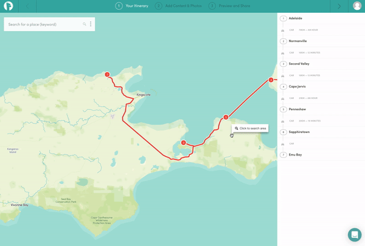
Task: Select Adelaide in the itinerary list
Action: pos(296,18)
